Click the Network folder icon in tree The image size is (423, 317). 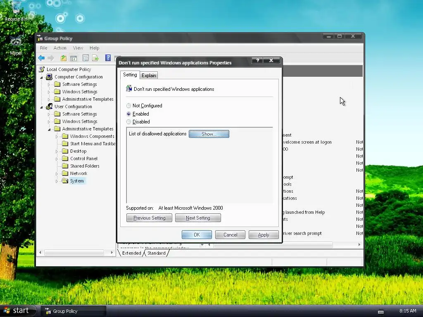pyautogui.click(x=65, y=173)
